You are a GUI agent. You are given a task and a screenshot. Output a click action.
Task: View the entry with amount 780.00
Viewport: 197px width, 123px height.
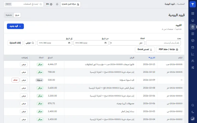pos(24,72)
